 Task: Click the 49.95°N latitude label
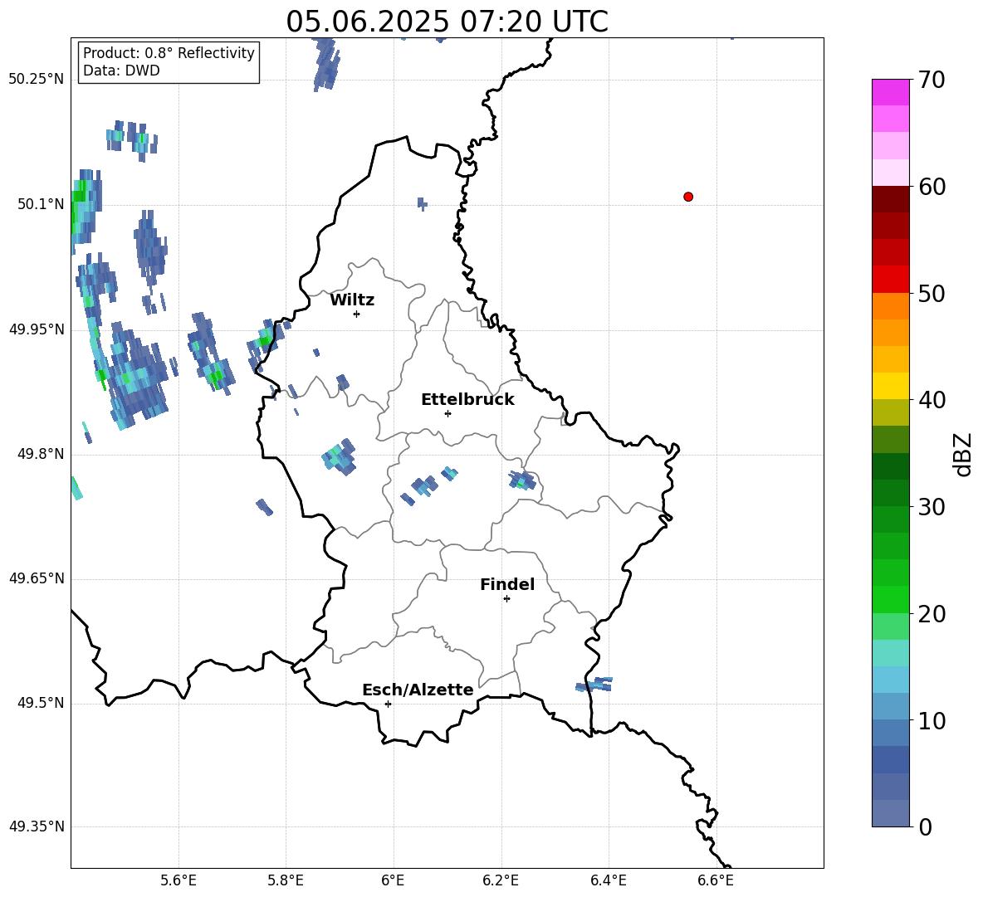pyautogui.click(x=37, y=329)
